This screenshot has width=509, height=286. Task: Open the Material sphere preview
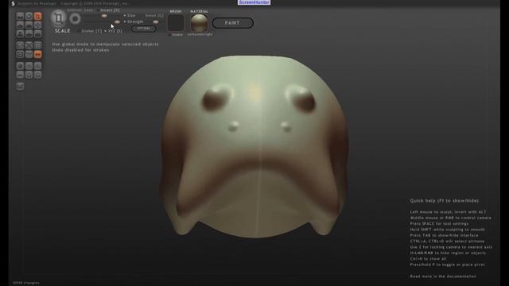[x=199, y=23]
